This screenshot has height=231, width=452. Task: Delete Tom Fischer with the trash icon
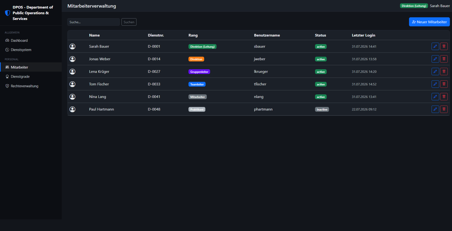coord(444,84)
